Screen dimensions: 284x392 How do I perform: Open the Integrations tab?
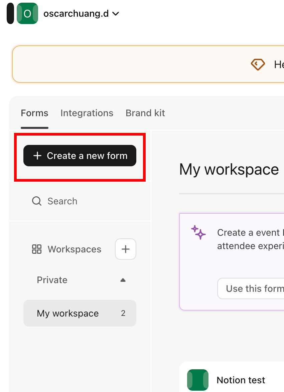click(87, 113)
